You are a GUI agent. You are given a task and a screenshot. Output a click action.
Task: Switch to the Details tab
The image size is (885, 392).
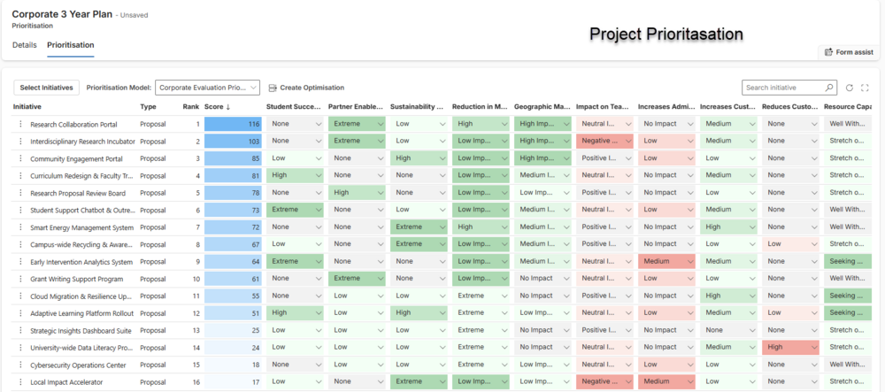pos(25,44)
